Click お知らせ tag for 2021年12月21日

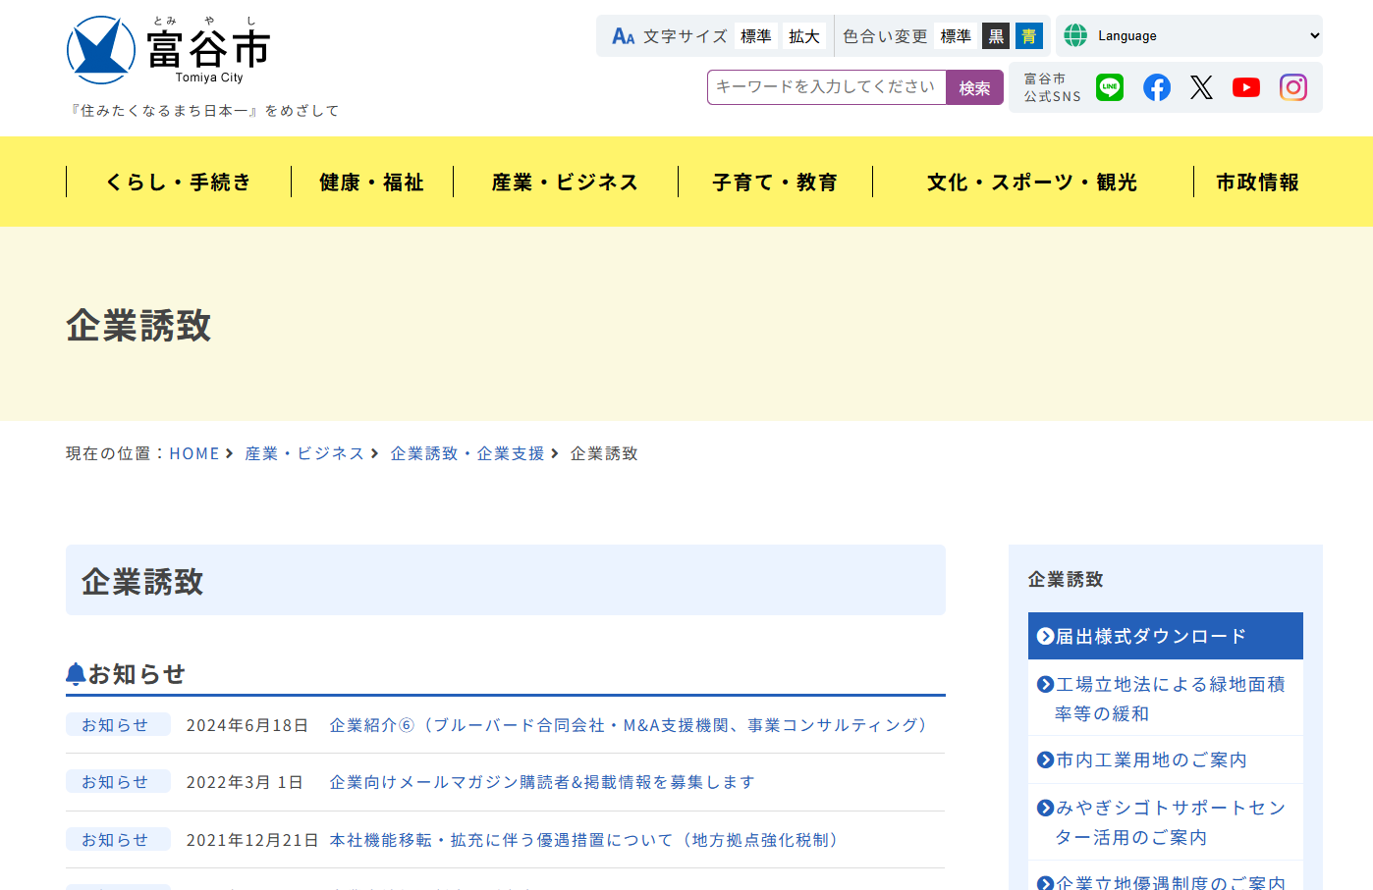coord(118,839)
